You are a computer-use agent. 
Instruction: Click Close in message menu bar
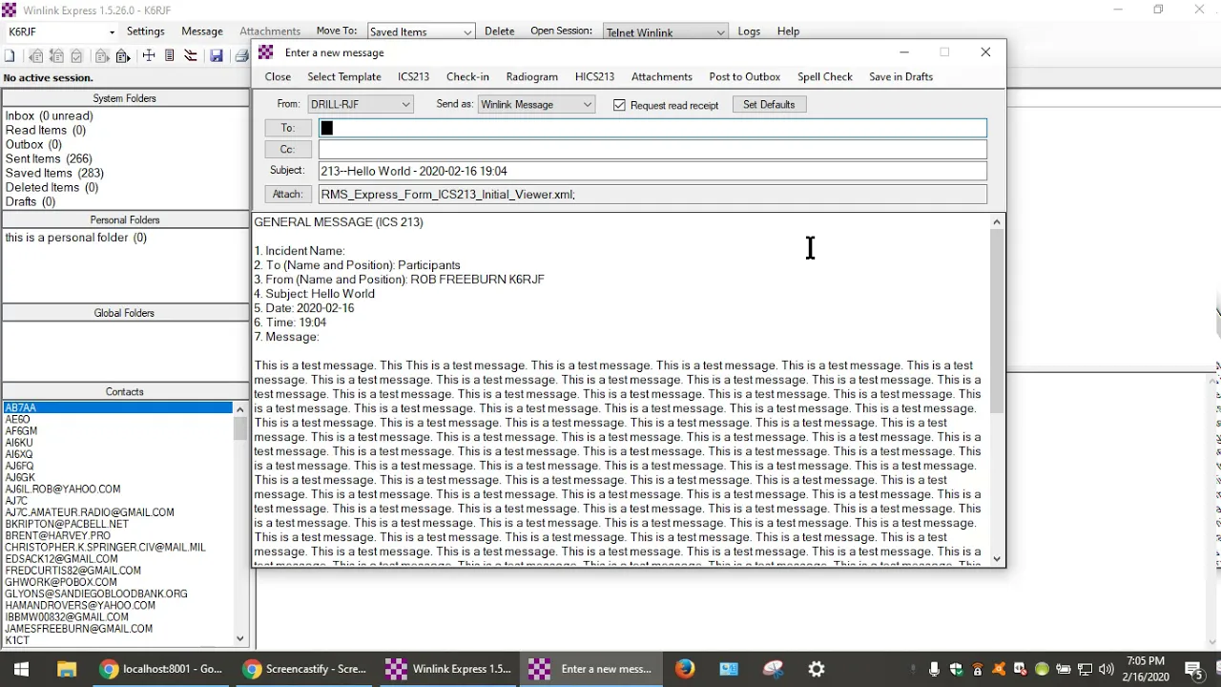(278, 76)
